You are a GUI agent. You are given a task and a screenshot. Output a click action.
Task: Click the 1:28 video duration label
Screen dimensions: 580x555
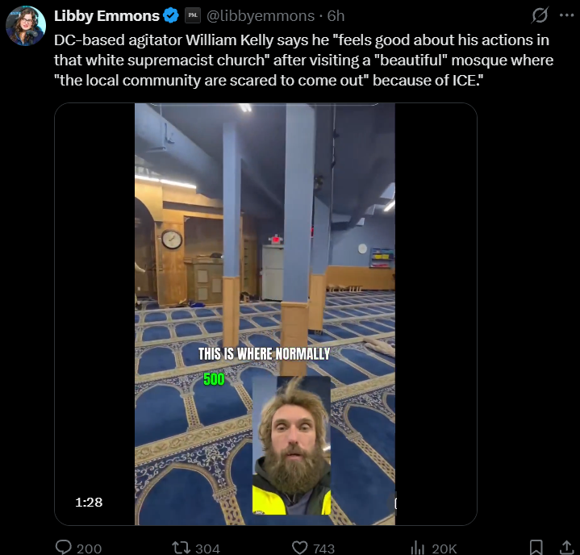(89, 502)
